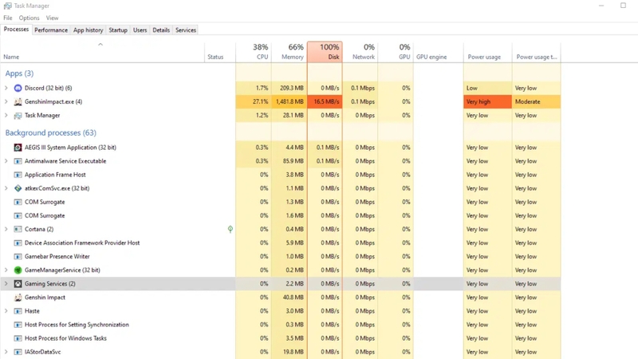Click the Device Association Framework Provider Host icon

[18, 243]
